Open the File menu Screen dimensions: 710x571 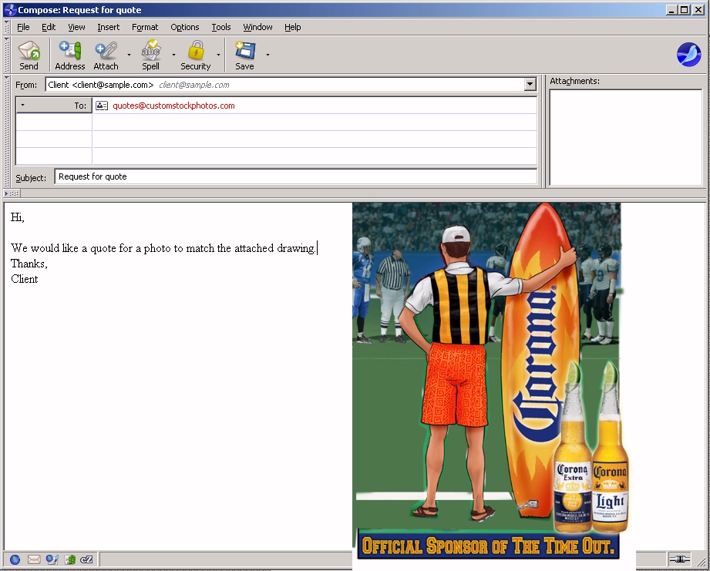23,27
